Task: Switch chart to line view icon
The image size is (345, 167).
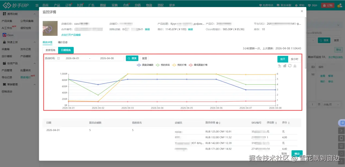Action: (x=280, y=65)
